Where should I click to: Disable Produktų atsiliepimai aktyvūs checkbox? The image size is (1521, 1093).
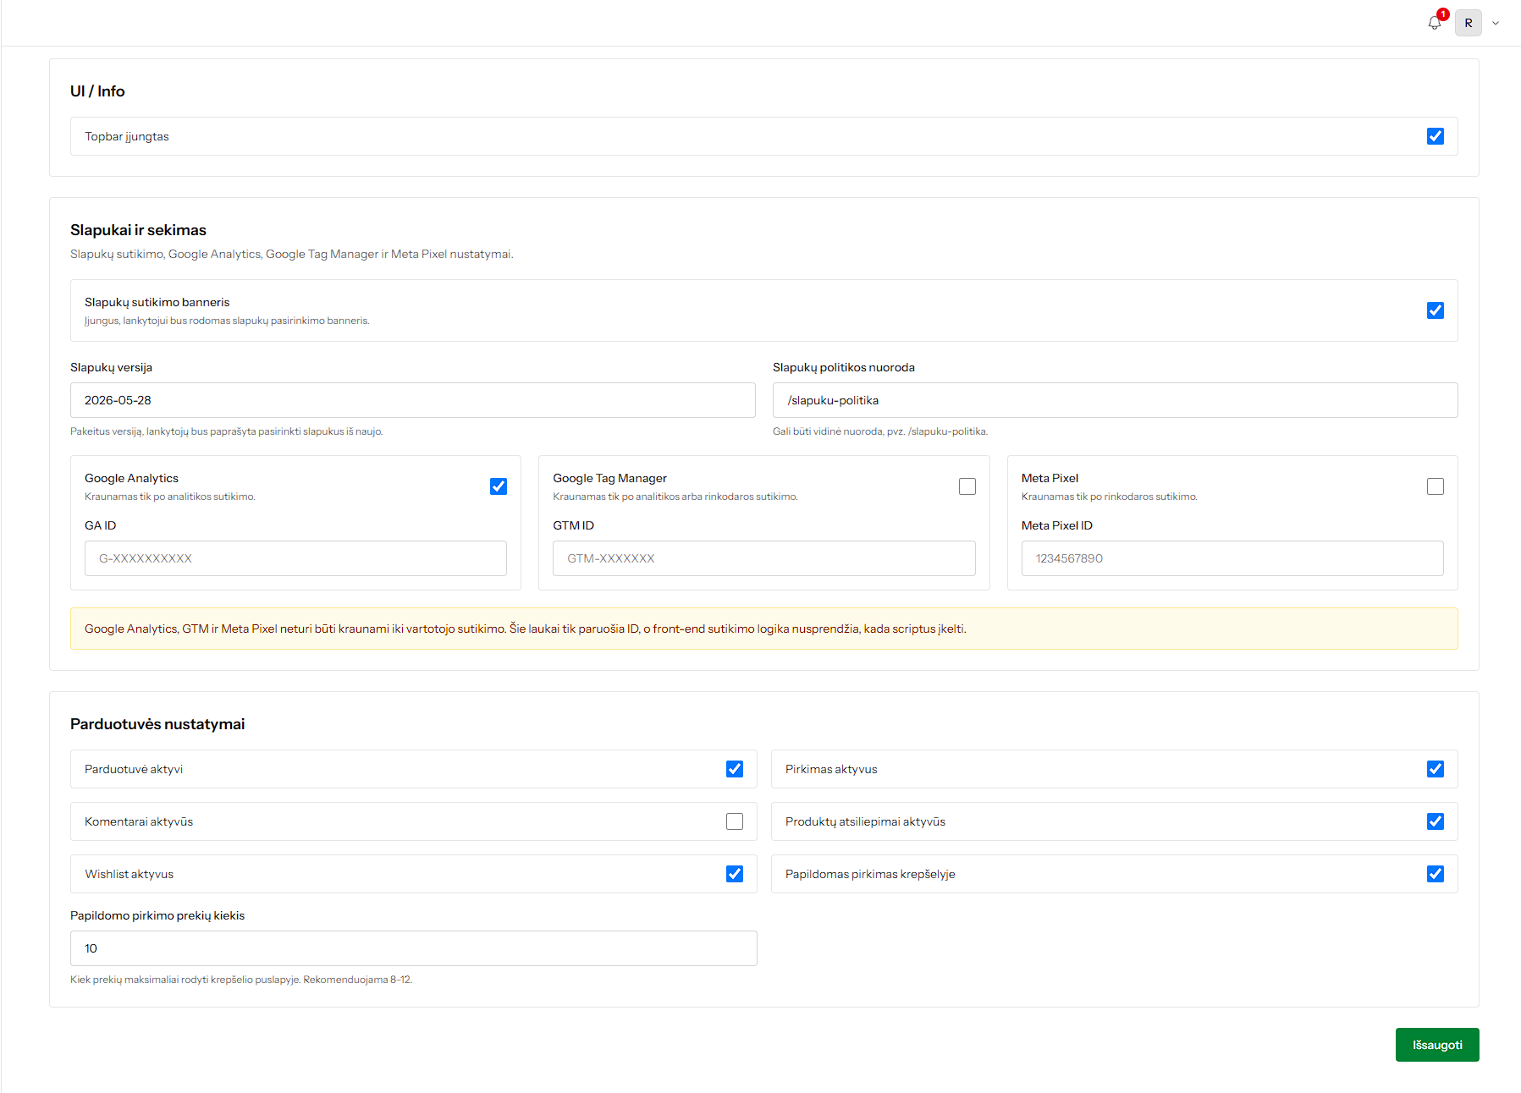click(1436, 821)
